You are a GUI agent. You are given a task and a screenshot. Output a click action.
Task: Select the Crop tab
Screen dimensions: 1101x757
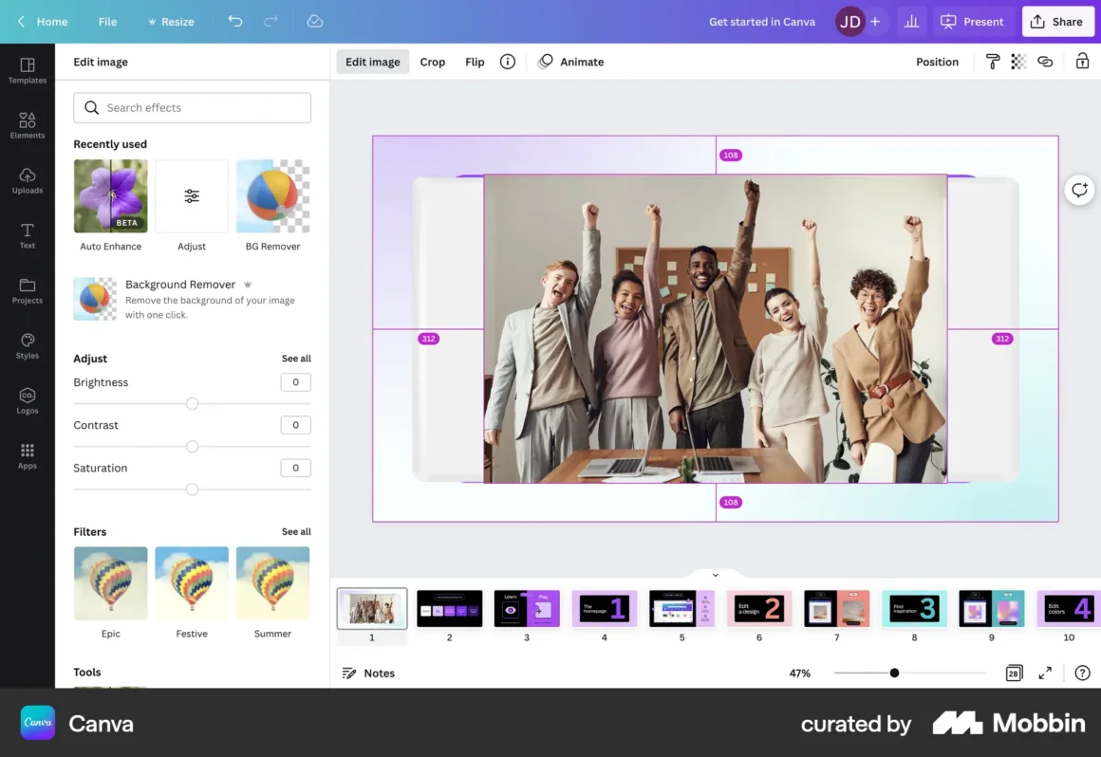(x=433, y=62)
